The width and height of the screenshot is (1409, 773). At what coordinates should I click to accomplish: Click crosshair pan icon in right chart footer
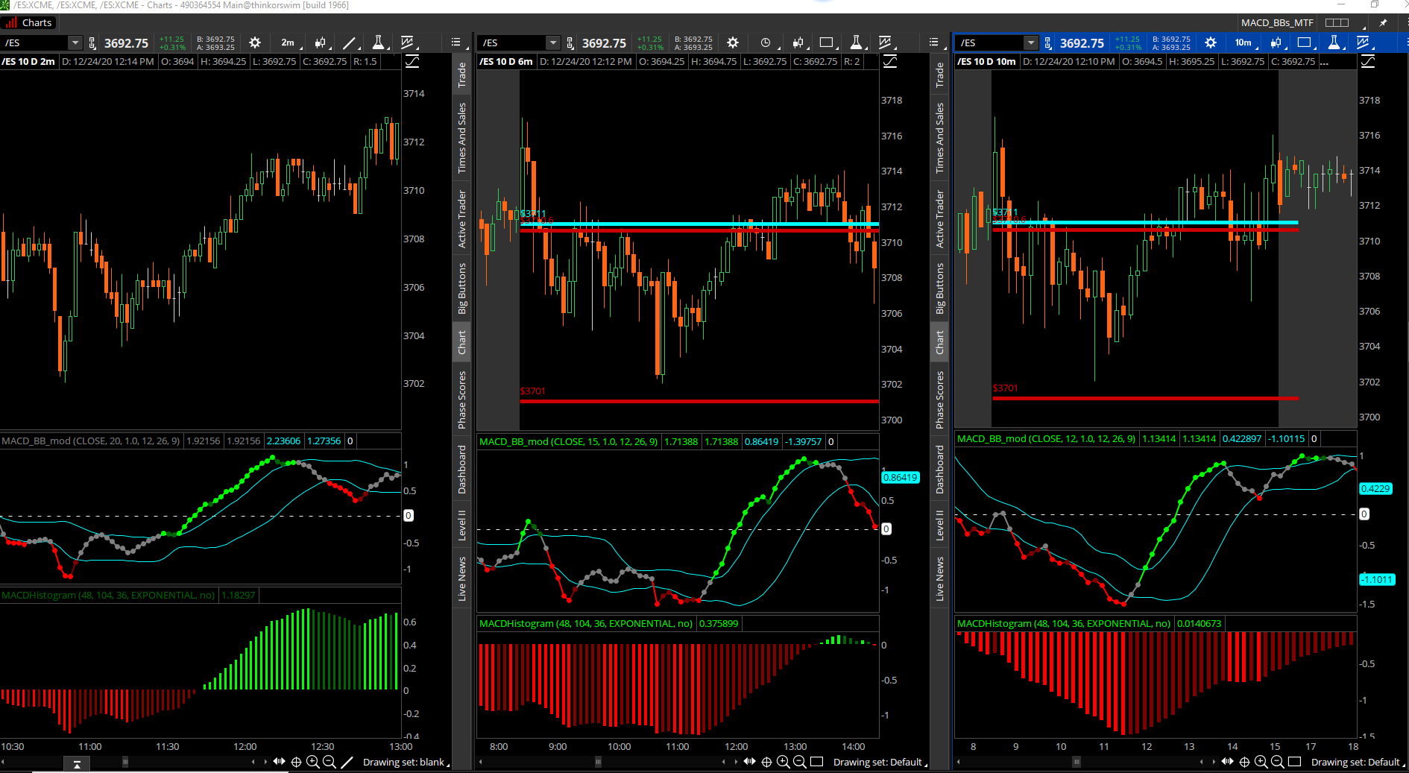pyautogui.click(x=1244, y=762)
